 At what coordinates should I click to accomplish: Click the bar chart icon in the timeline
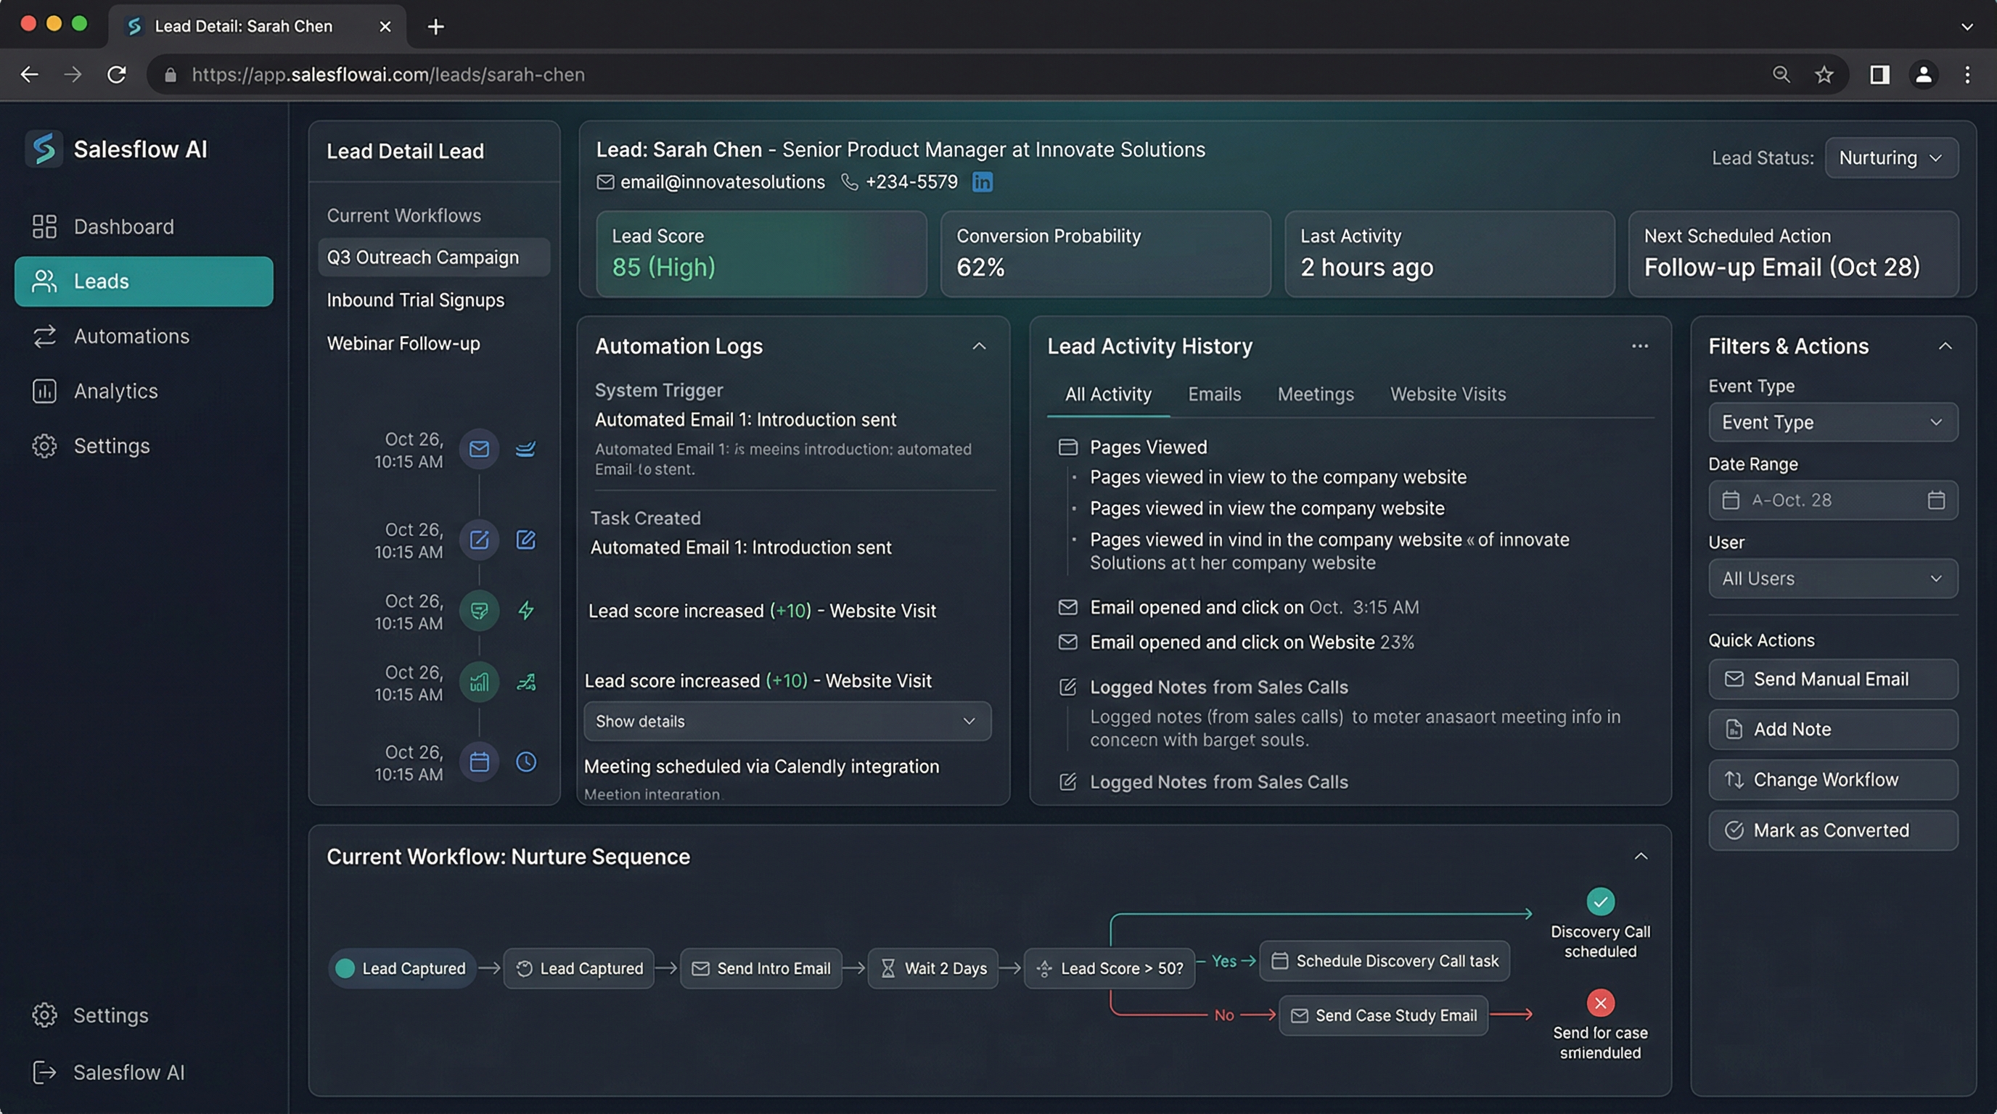point(479,682)
